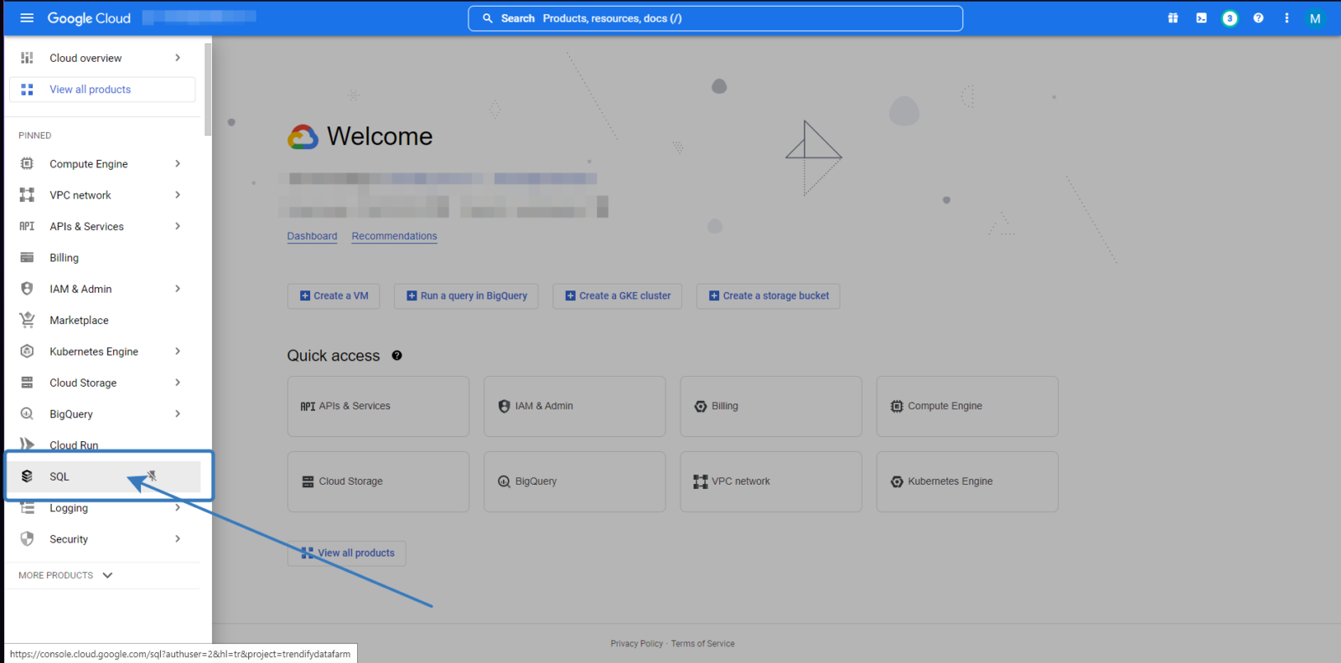Open the Terms of Service link
This screenshot has width=1341, height=663.
point(702,644)
